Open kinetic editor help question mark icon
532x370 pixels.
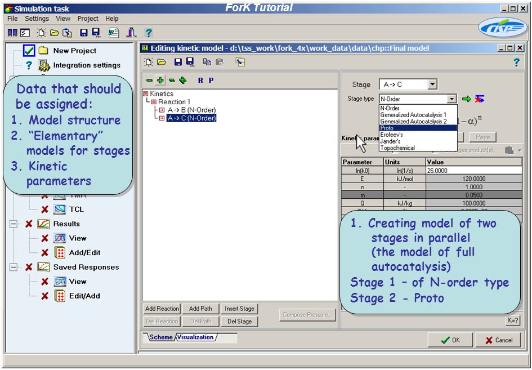click(x=516, y=62)
